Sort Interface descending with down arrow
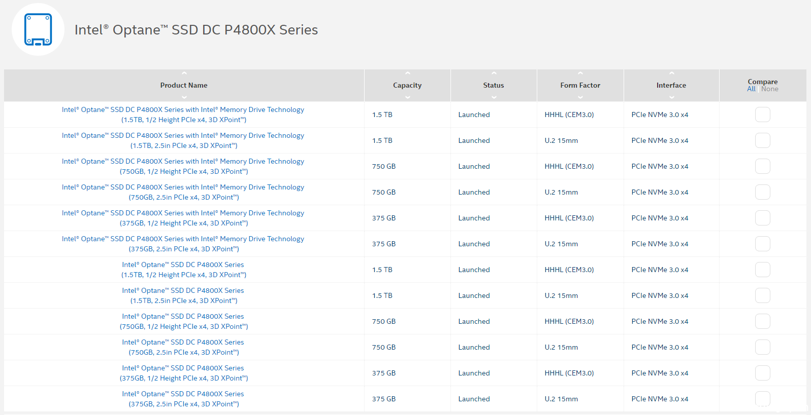 [671, 97]
